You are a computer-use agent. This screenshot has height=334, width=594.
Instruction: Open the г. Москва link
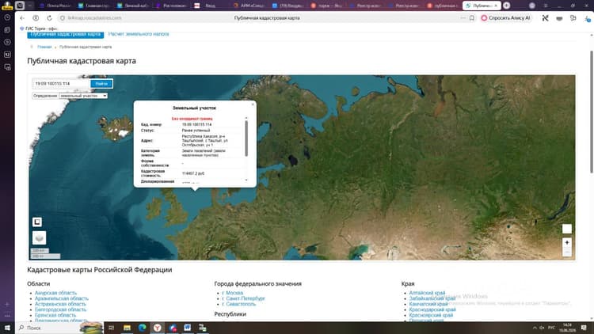point(232,293)
